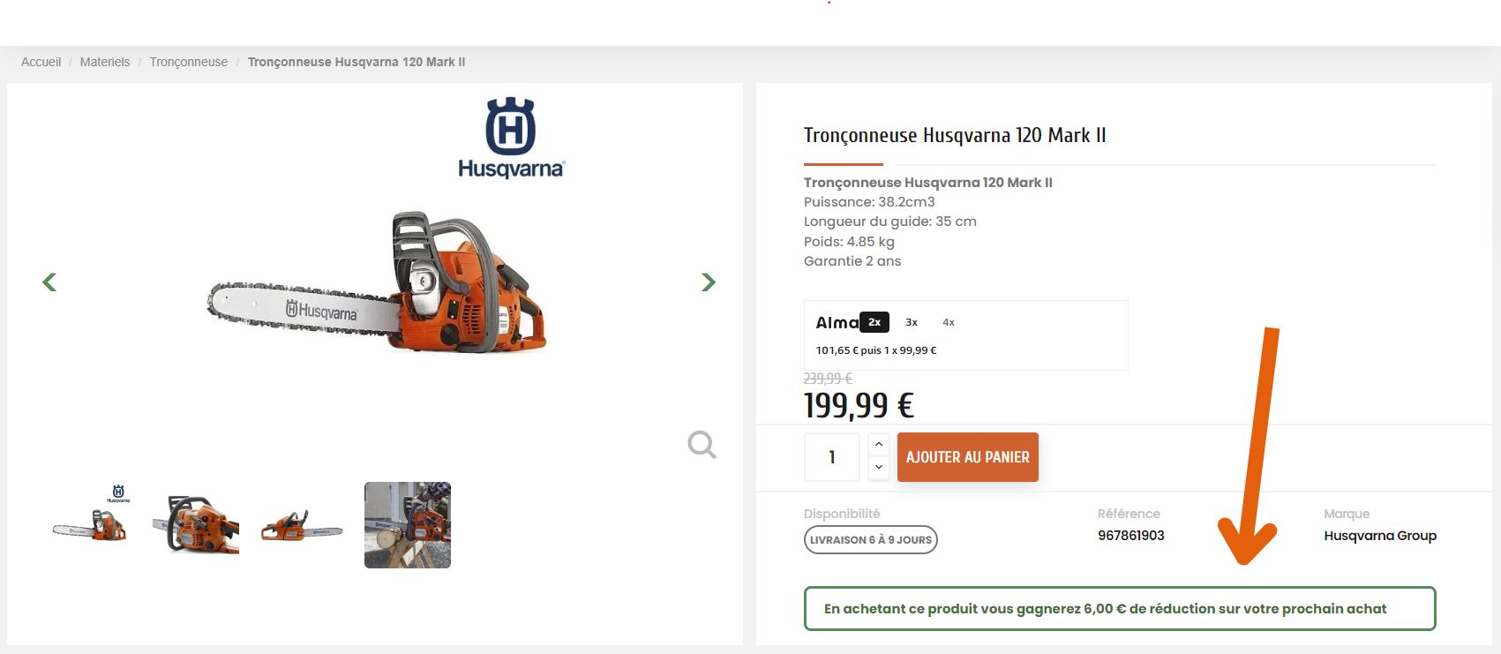The height and width of the screenshot is (654, 1501).
Task: Go to Accueil in the breadcrumb
Action: coord(41,62)
